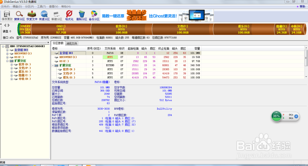Open the 硬盘(D) menu
308x166 pixels.
[17, 6]
